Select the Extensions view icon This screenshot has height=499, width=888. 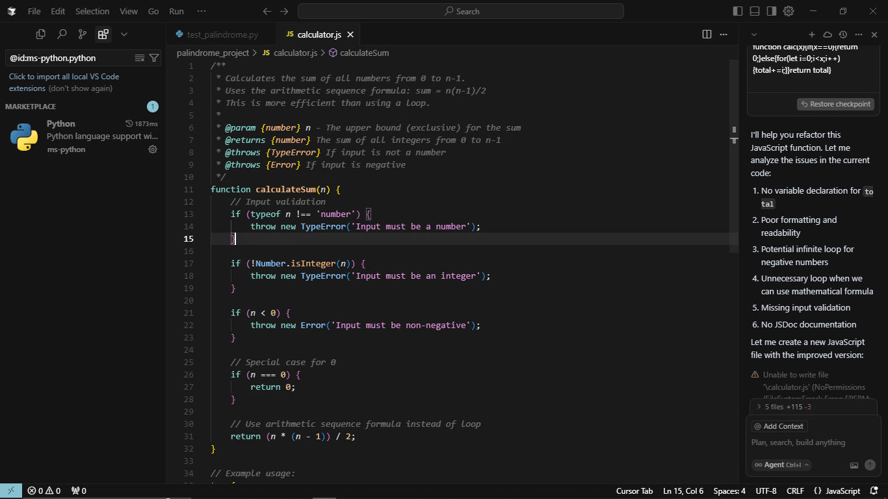coord(103,34)
